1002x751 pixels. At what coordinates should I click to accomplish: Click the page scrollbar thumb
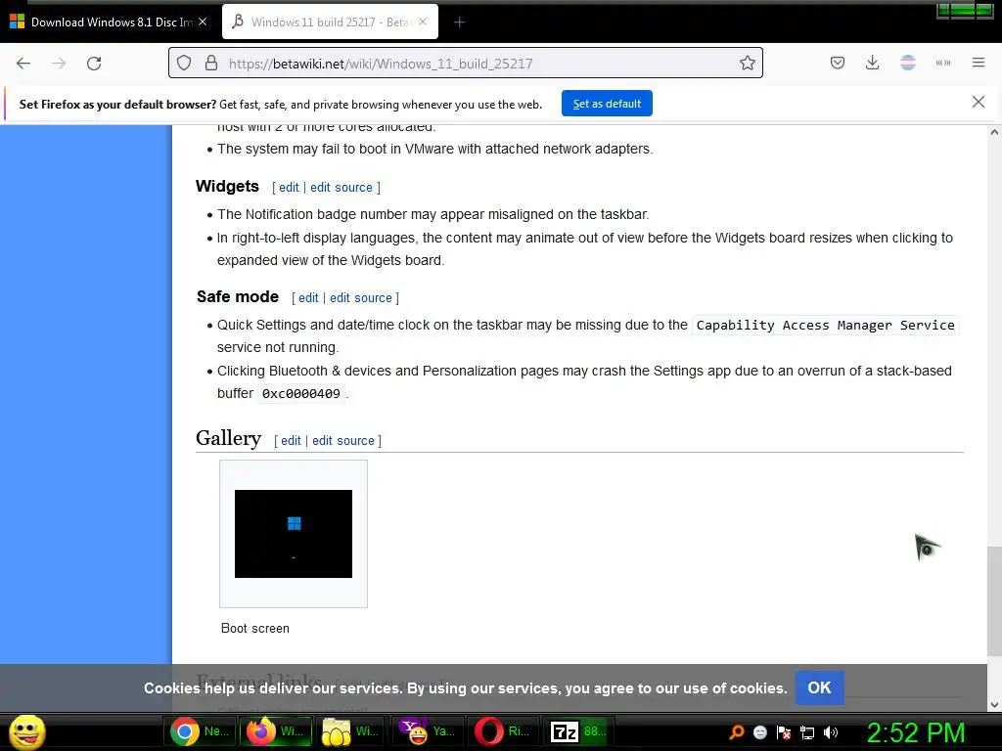coord(994,601)
